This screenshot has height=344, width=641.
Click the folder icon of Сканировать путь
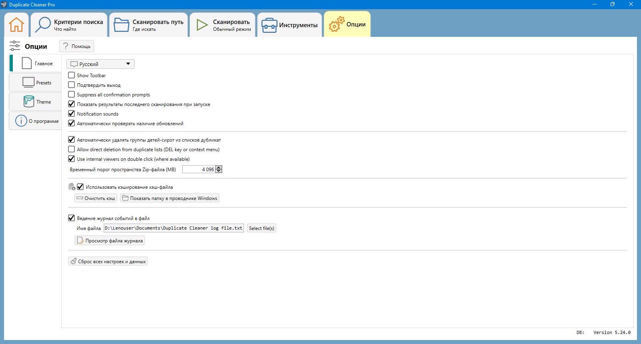pyautogui.click(x=121, y=25)
